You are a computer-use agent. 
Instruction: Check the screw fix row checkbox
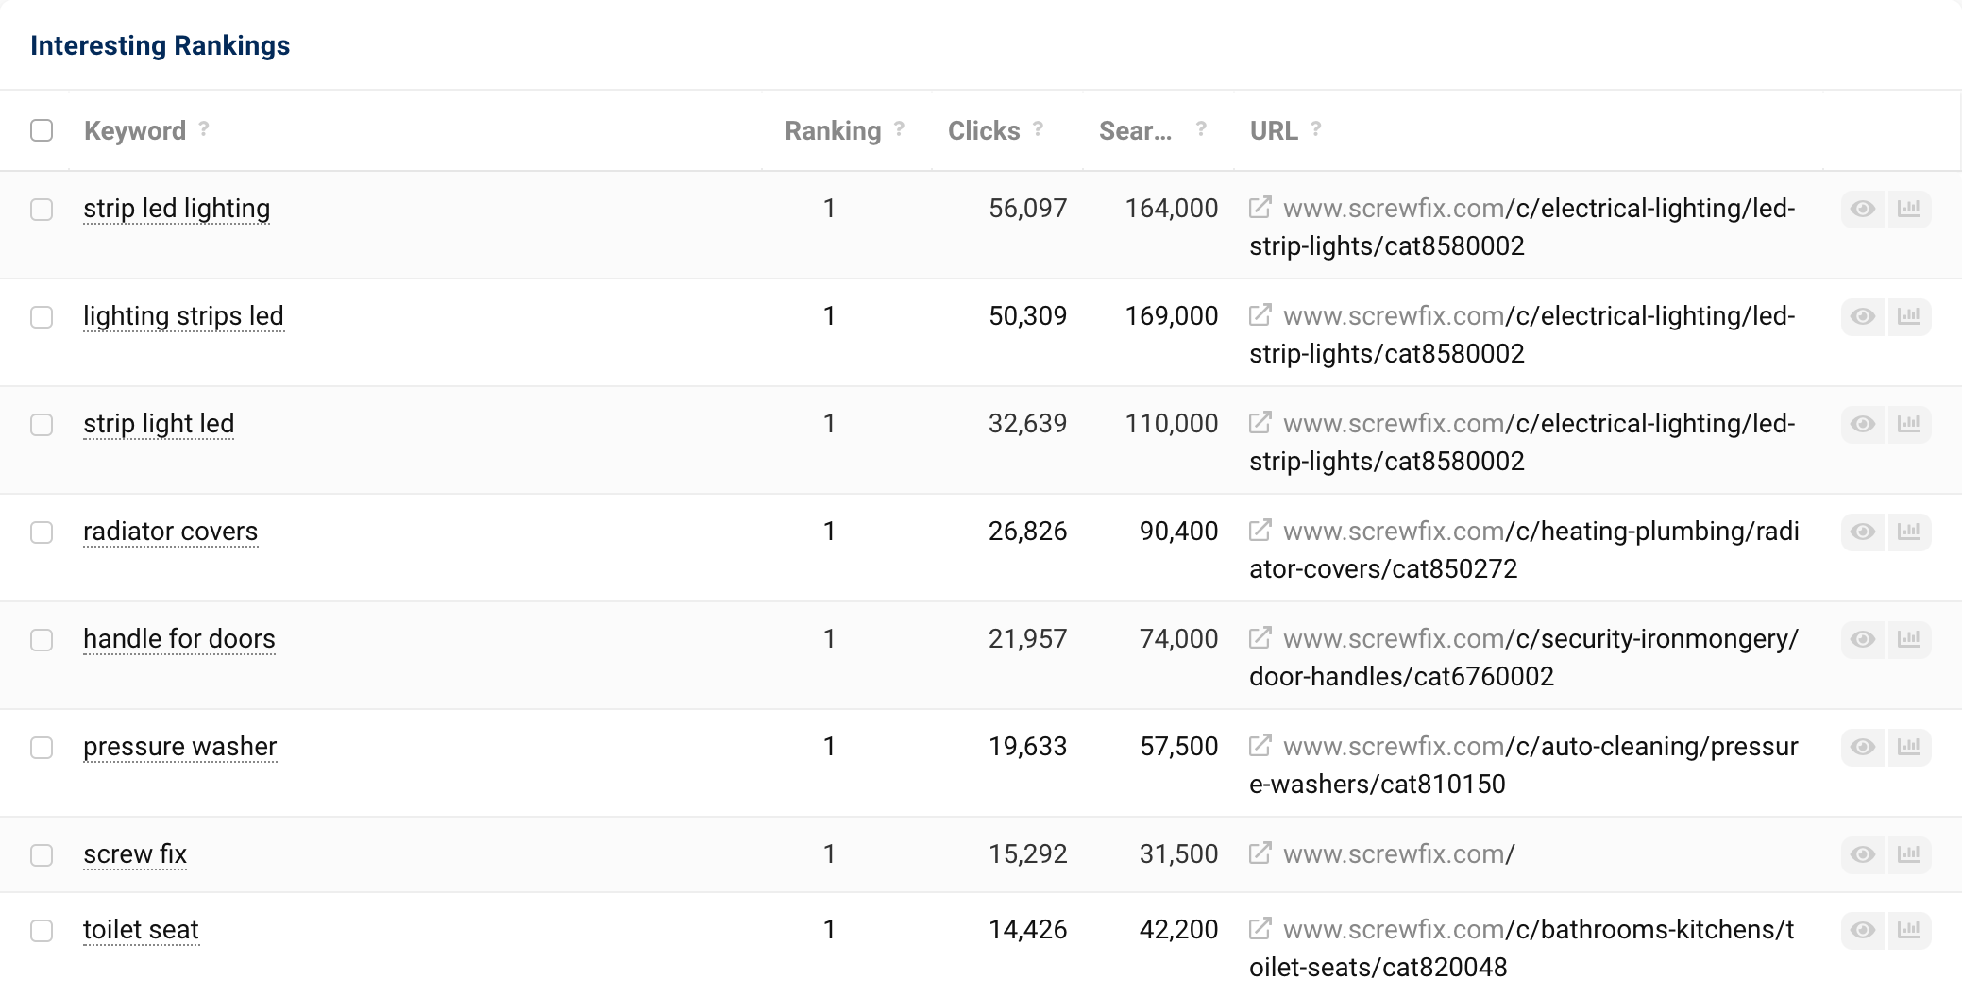pos(42,855)
